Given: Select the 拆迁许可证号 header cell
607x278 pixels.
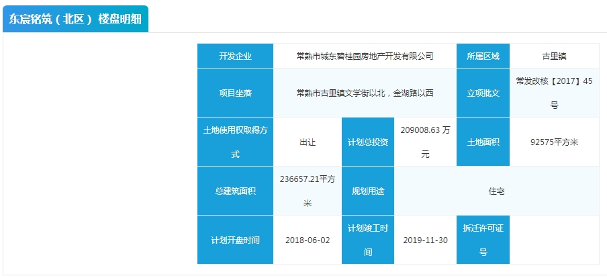Looking at the screenshot, I should point(483,240).
